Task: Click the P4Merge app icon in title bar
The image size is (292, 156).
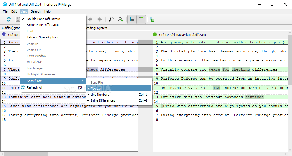Action: point(5,4)
